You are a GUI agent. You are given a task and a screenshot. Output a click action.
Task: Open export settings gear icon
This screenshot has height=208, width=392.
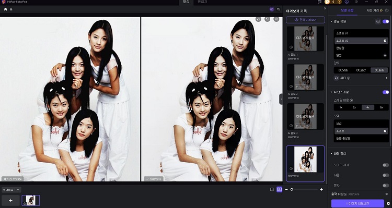(x=388, y=203)
